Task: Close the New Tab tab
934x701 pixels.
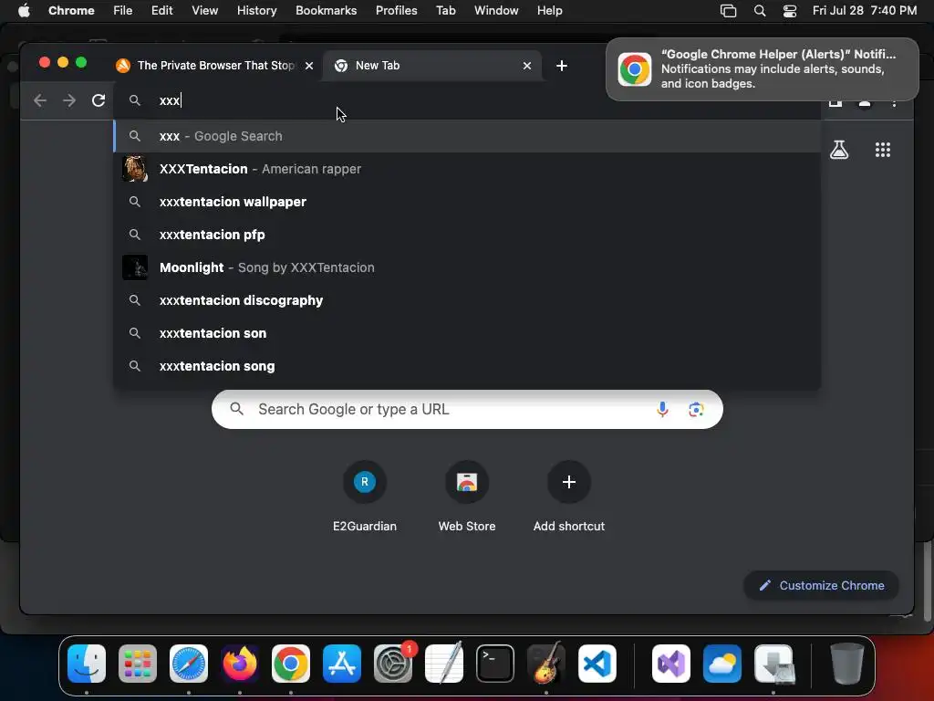Action: [x=526, y=66]
